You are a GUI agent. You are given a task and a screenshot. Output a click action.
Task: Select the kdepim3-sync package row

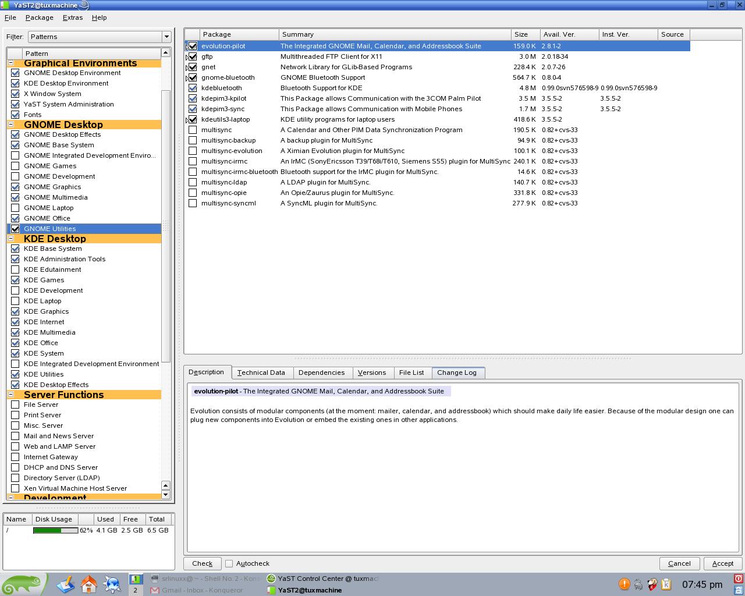[437, 109]
